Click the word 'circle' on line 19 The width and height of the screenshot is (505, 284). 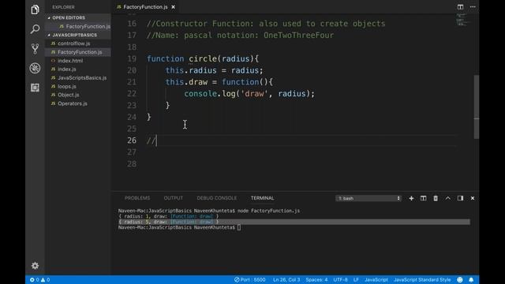(203, 59)
